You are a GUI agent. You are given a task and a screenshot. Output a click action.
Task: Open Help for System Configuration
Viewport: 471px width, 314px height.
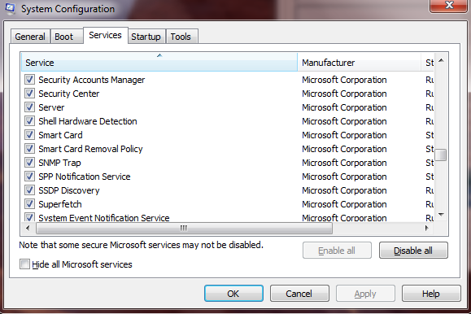click(x=431, y=294)
